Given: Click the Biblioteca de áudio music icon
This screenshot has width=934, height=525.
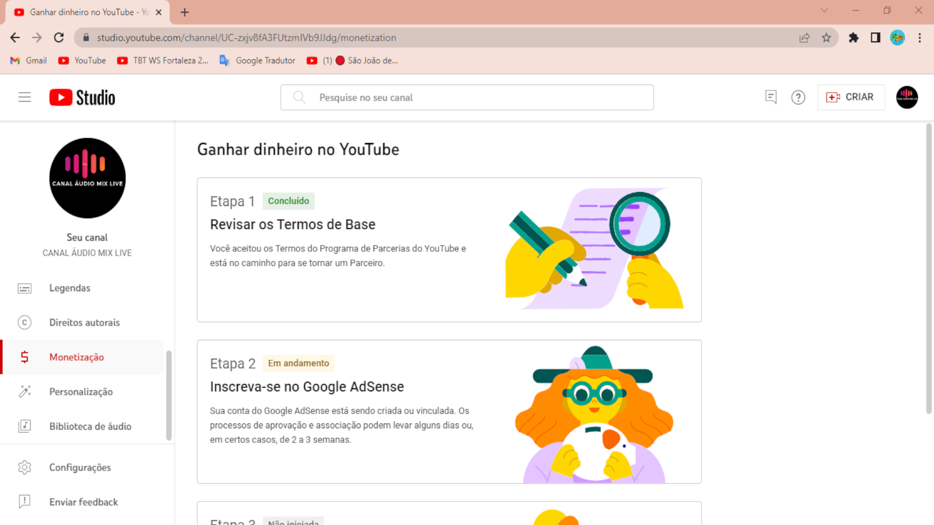Looking at the screenshot, I should [25, 426].
